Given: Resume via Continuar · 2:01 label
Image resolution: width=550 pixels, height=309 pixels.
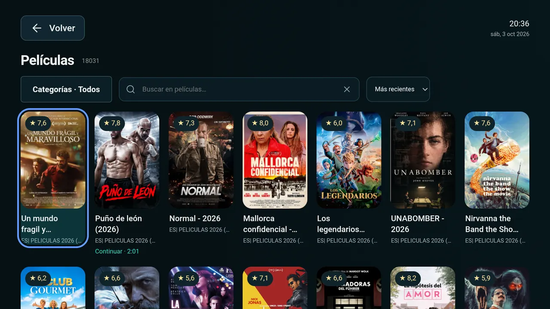Looking at the screenshot, I should [117, 251].
